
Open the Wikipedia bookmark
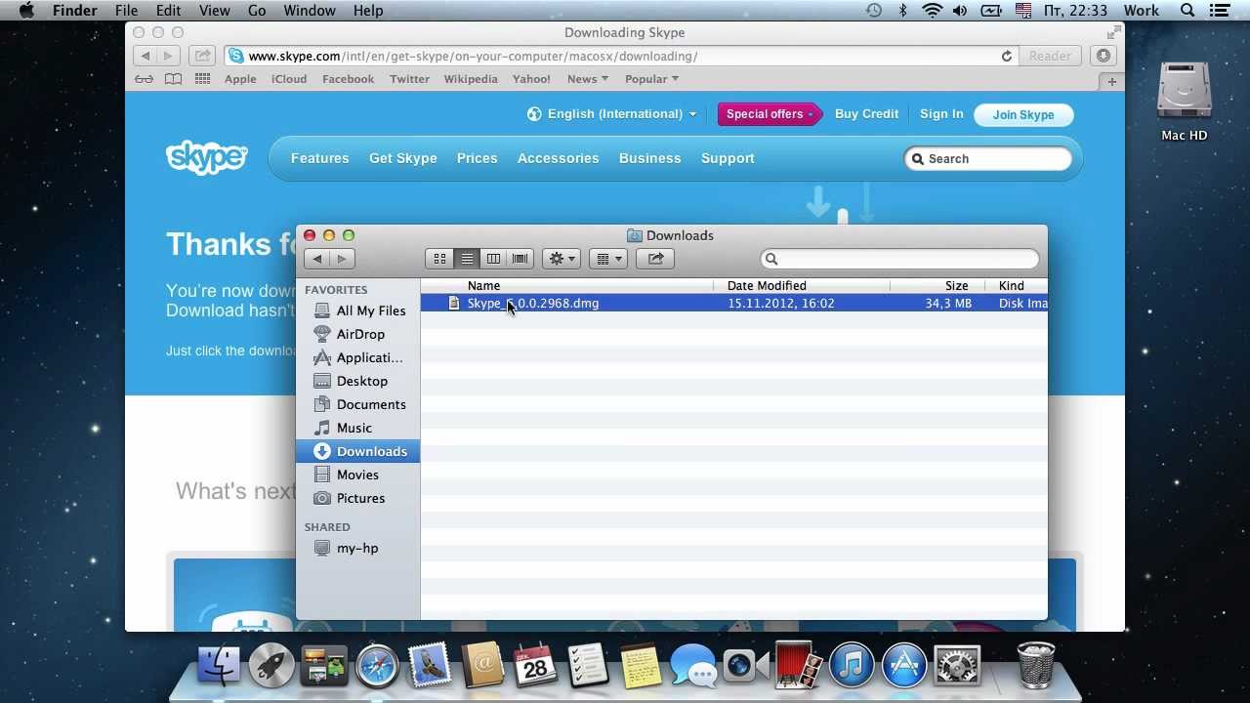(x=471, y=79)
